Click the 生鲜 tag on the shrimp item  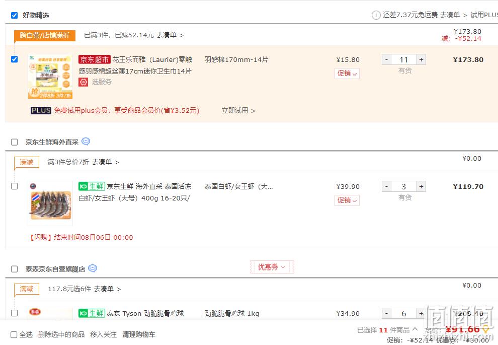92,186
